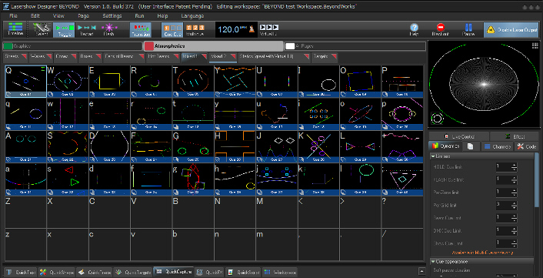Click the metronome icon beside BPM

point(252,29)
